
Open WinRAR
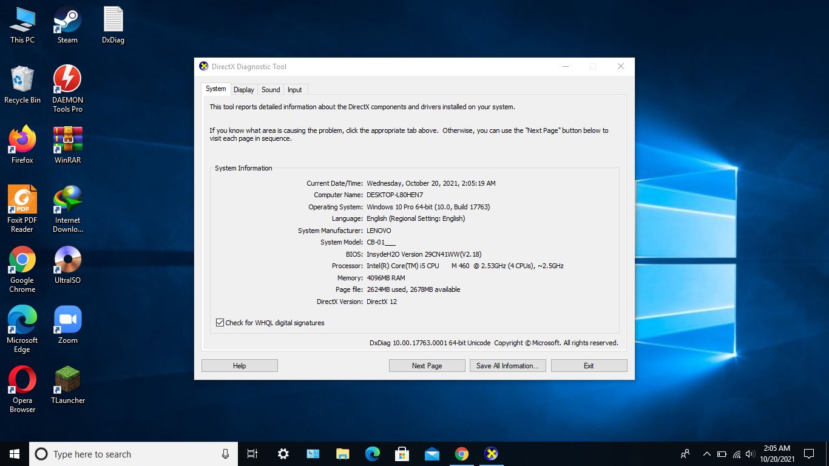[x=67, y=140]
